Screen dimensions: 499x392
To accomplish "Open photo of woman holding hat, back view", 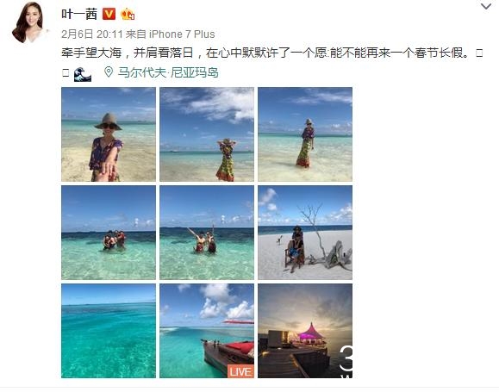I will click(x=207, y=134).
